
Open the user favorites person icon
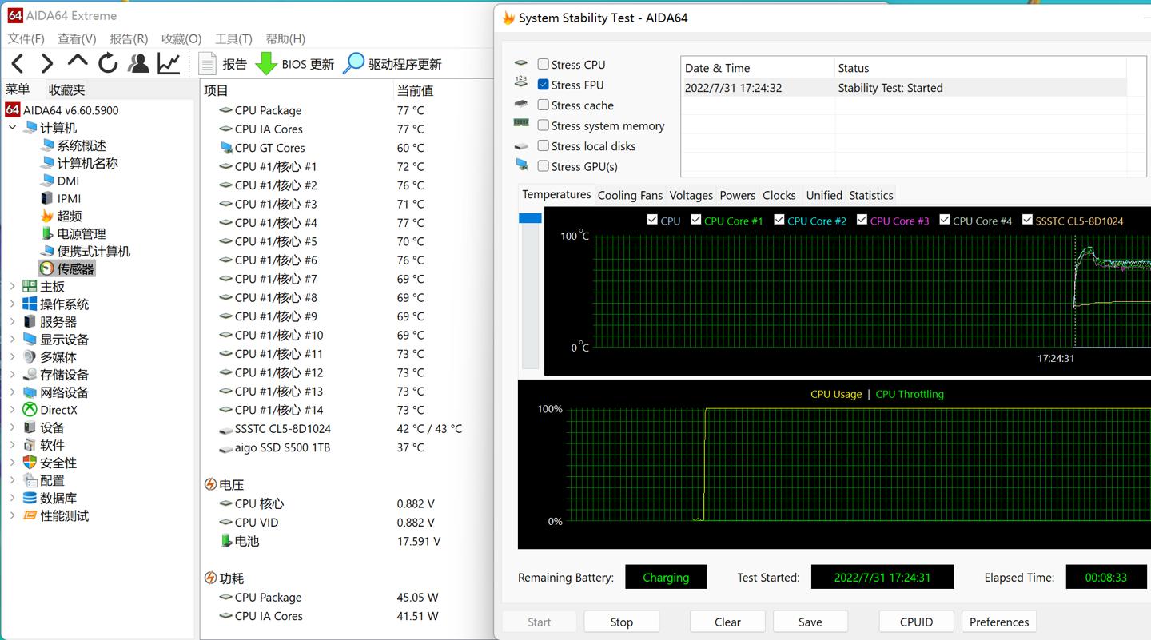pyautogui.click(x=138, y=63)
